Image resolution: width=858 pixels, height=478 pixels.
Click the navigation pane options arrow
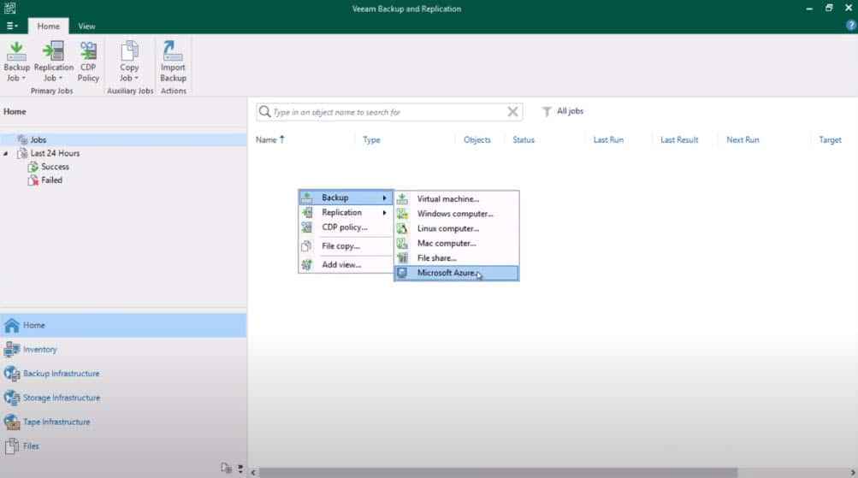[240, 469]
